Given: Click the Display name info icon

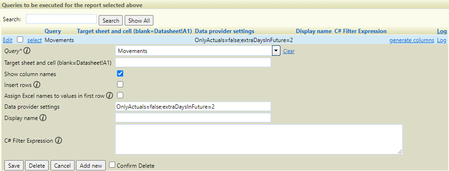Looking at the screenshot, I should 43,118.
